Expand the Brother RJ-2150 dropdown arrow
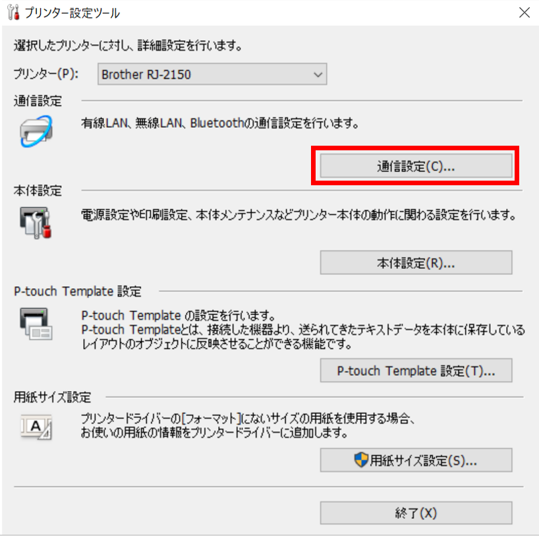 point(318,74)
